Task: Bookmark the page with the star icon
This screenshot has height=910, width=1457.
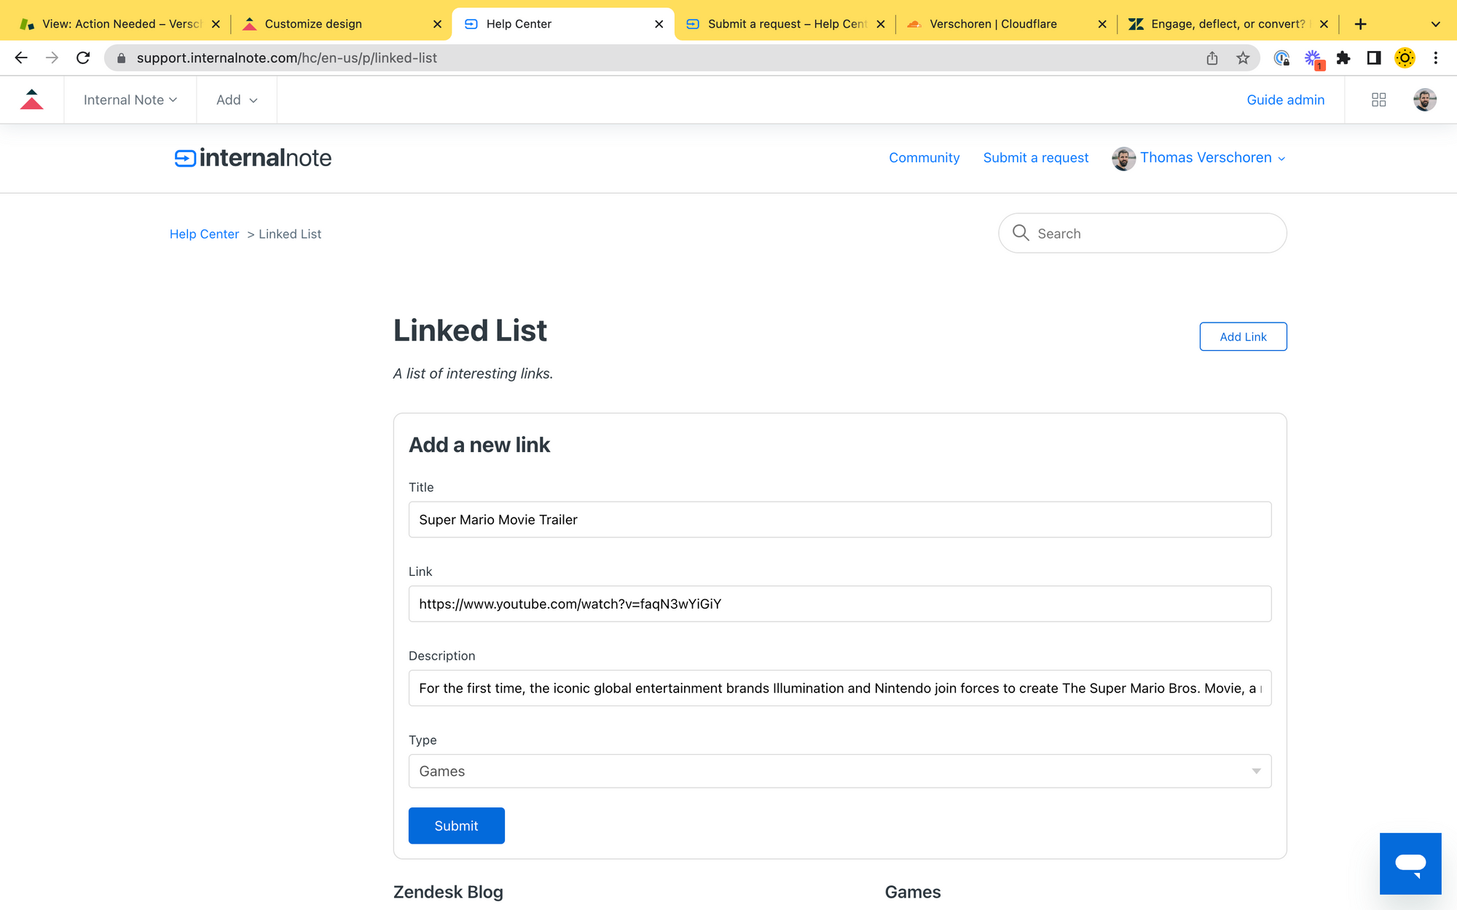Action: [x=1243, y=58]
